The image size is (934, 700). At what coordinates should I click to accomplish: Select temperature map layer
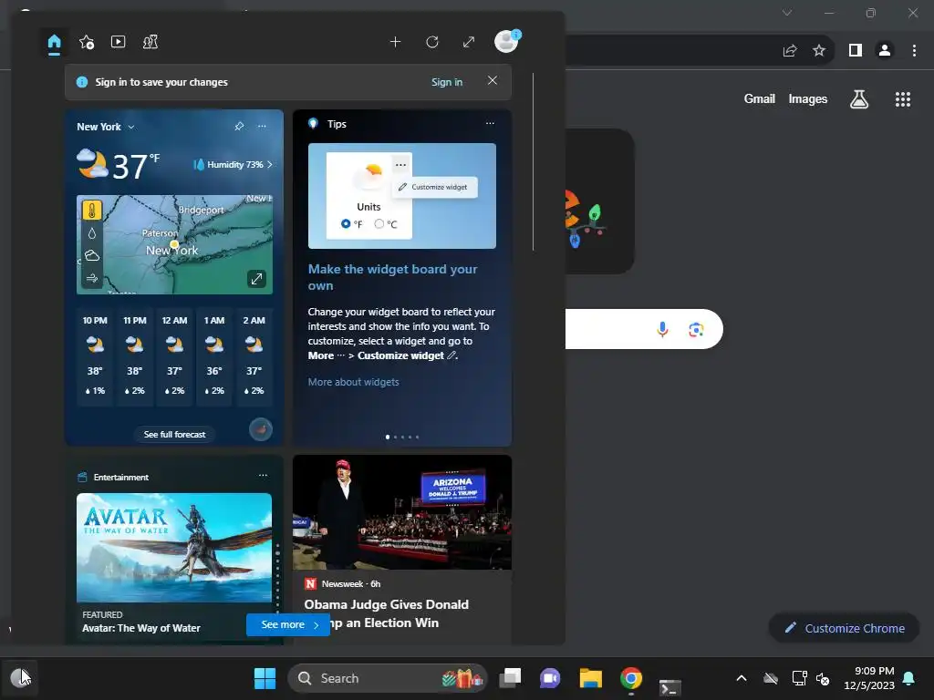(x=92, y=211)
